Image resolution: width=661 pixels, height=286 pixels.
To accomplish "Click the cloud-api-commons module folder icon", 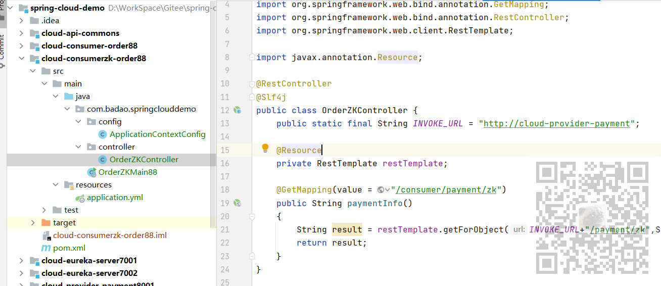I will (x=34, y=33).
